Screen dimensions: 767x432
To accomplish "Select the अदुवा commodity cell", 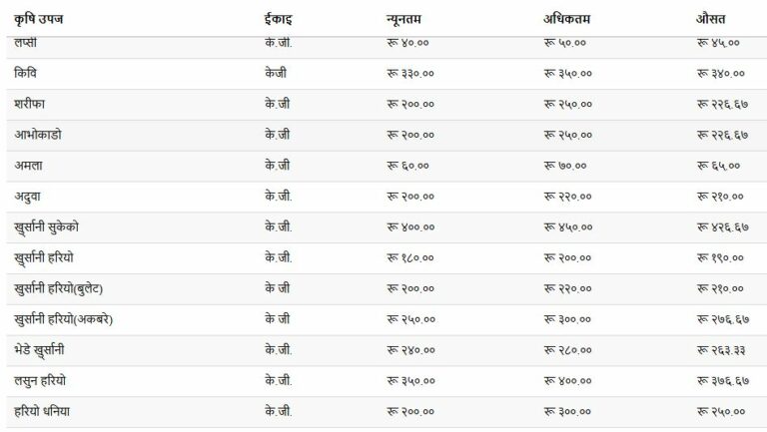I will pos(27,197).
